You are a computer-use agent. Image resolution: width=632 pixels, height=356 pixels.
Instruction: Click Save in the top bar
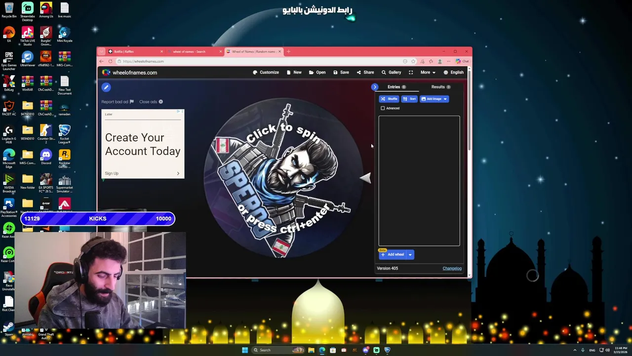pos(341,73)
